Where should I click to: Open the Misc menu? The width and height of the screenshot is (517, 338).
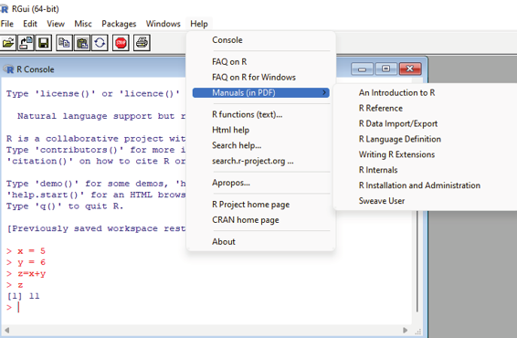pos(83,24)
